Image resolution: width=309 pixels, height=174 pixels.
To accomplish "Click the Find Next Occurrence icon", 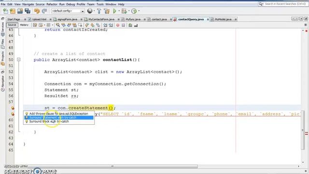I will [x=69, y=25].
